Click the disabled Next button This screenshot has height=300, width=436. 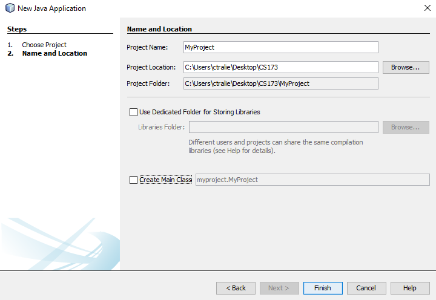coord(279,288)
